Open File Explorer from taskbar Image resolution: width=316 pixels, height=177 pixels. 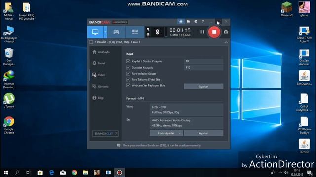(85, 173)
